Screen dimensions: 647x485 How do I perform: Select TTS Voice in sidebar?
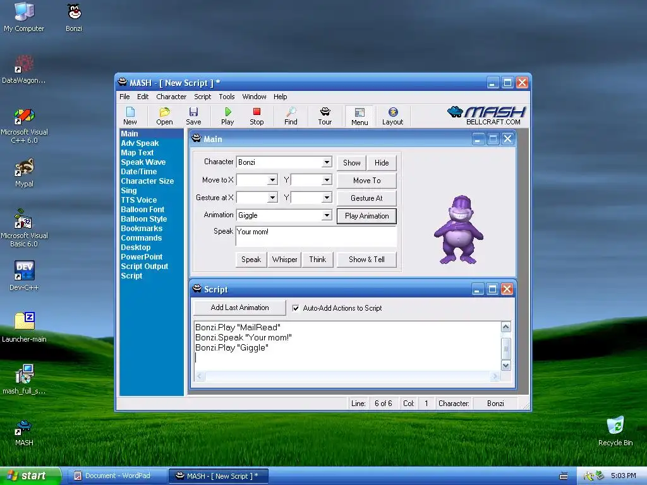138,200
